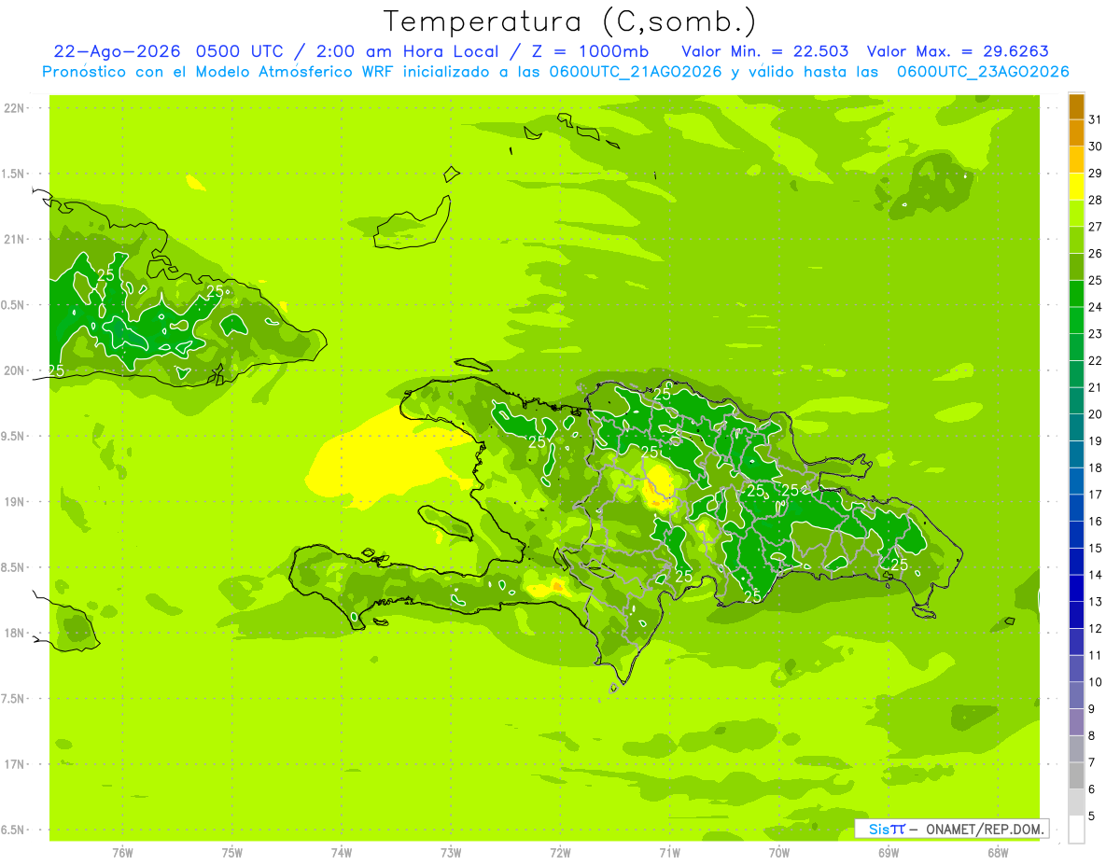
Task: Click the date '22-Ago-2026'
Action: [x=118, y=51]
